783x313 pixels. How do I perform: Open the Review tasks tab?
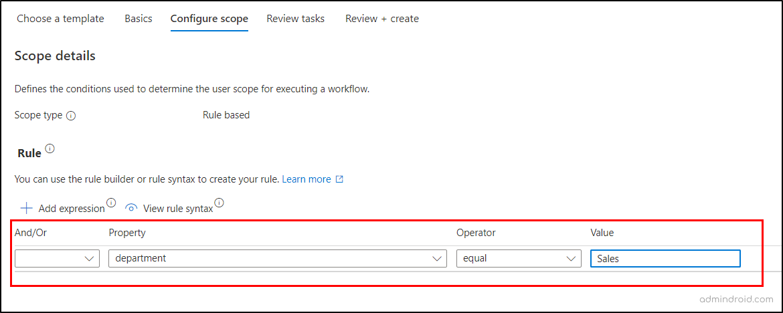pos(295,19)
